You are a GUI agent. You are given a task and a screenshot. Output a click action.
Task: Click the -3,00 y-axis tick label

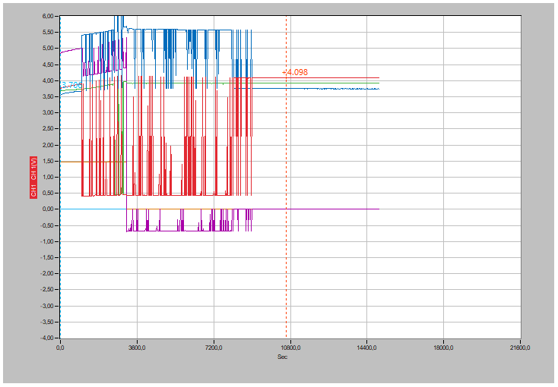click(47, 306)
